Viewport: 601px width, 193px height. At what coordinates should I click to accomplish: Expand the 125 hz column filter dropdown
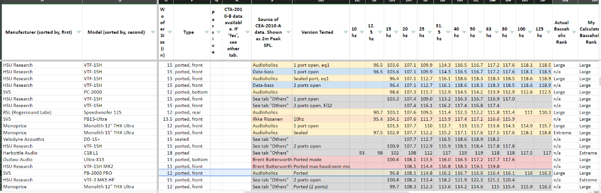pos(548,32)
